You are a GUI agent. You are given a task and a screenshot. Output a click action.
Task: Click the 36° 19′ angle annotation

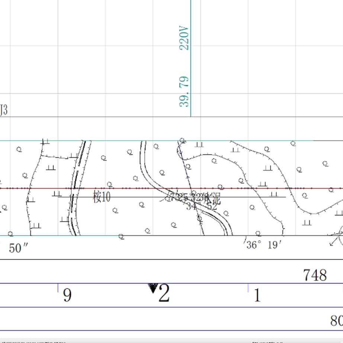[x=264, y=245]
